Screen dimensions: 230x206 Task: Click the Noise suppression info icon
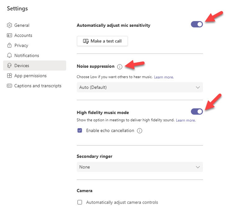coord(120,67)
